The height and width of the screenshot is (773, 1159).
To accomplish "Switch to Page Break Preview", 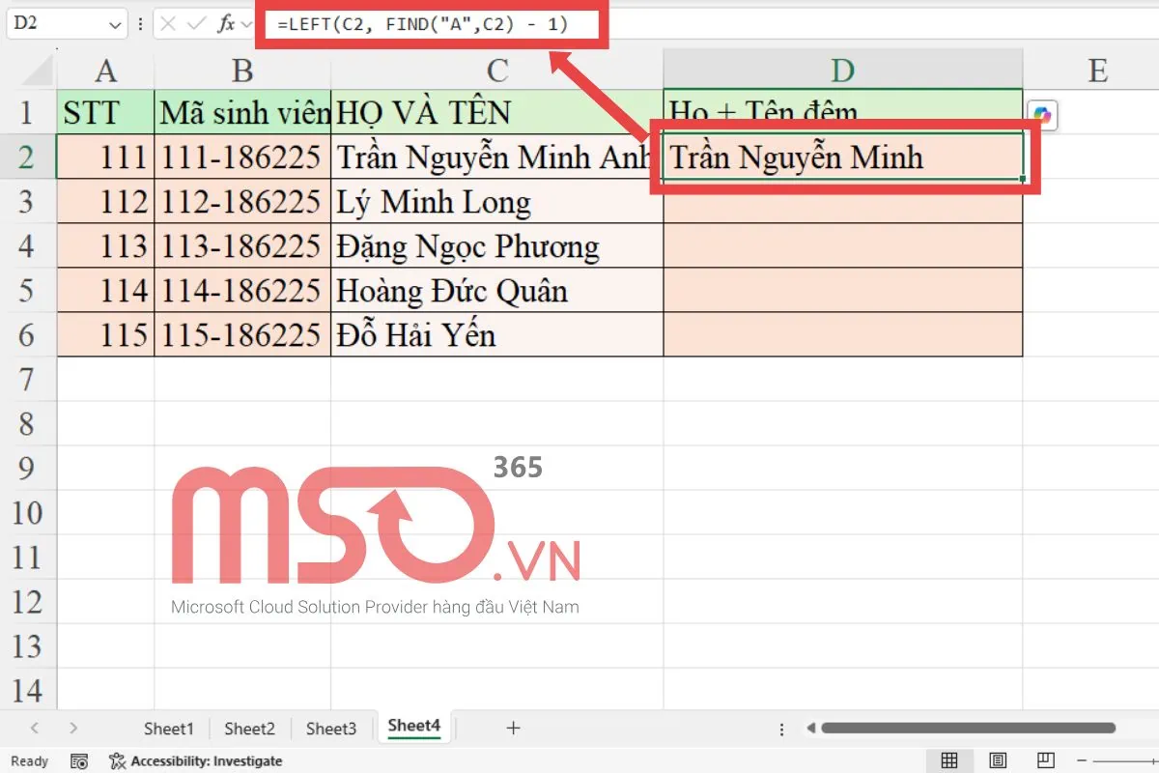I will click(x=1045, y=760).
